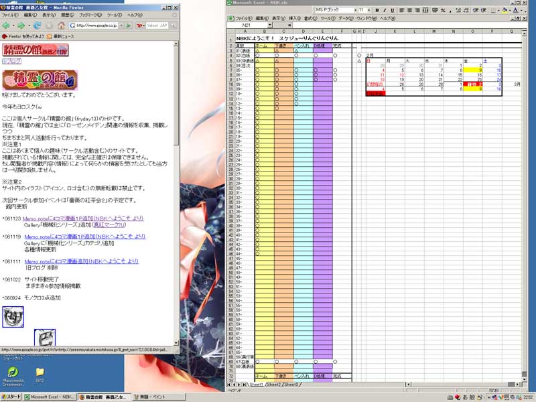Switch to the Sheet3 tab in Excel
Screen dimensions: 536x402
point(291,385)
